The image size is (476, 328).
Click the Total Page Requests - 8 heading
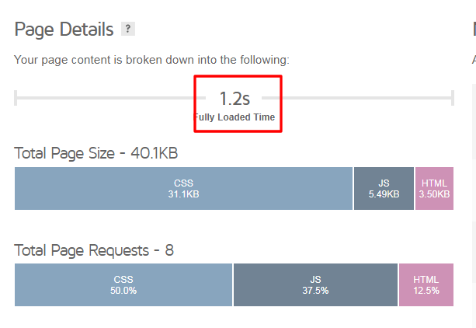click(94, 250)
